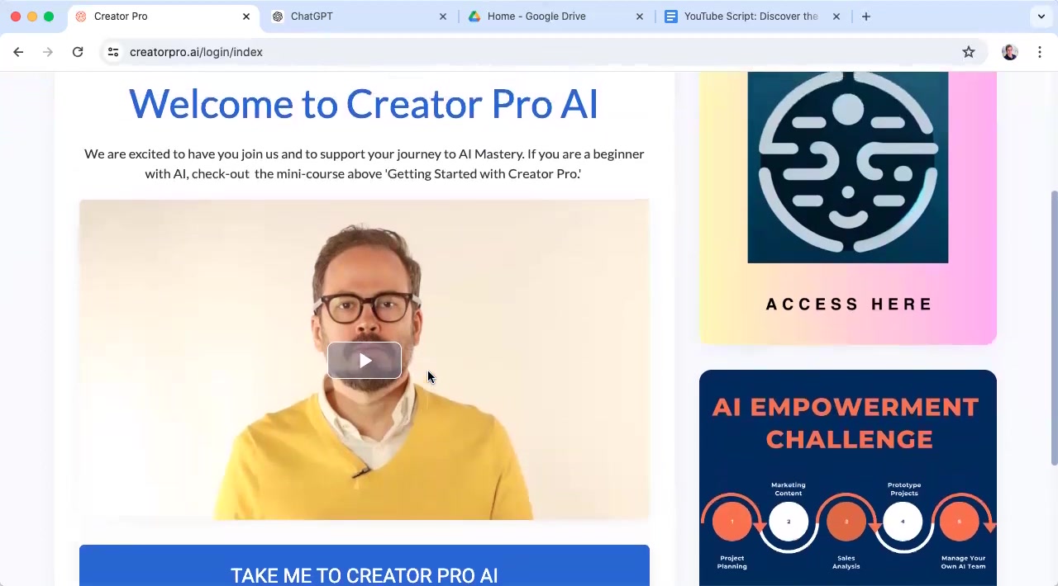Go back to previous page
The width and height of the screenshot is (1058, 586).
18,52
